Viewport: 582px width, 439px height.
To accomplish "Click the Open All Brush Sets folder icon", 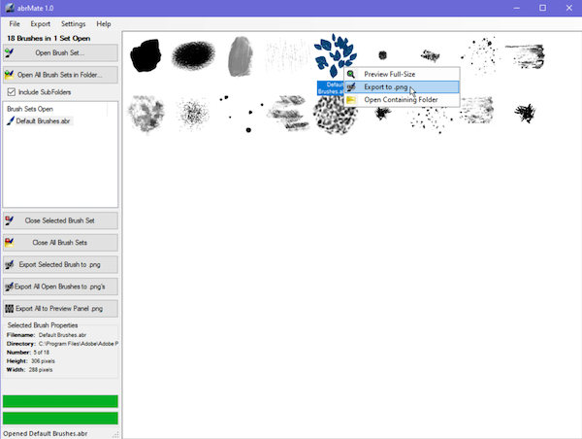I will [10, 75].
